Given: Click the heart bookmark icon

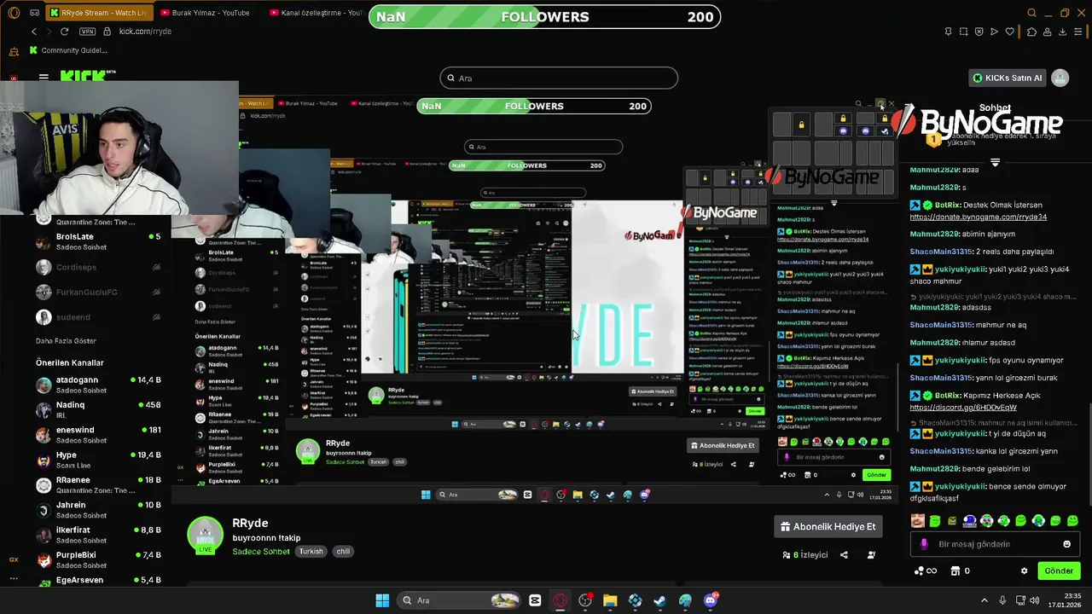Looking at the screenshot, I should 1010,32.
